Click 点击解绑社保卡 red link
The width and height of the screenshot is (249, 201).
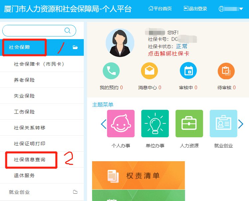click(x=169, y=53)
